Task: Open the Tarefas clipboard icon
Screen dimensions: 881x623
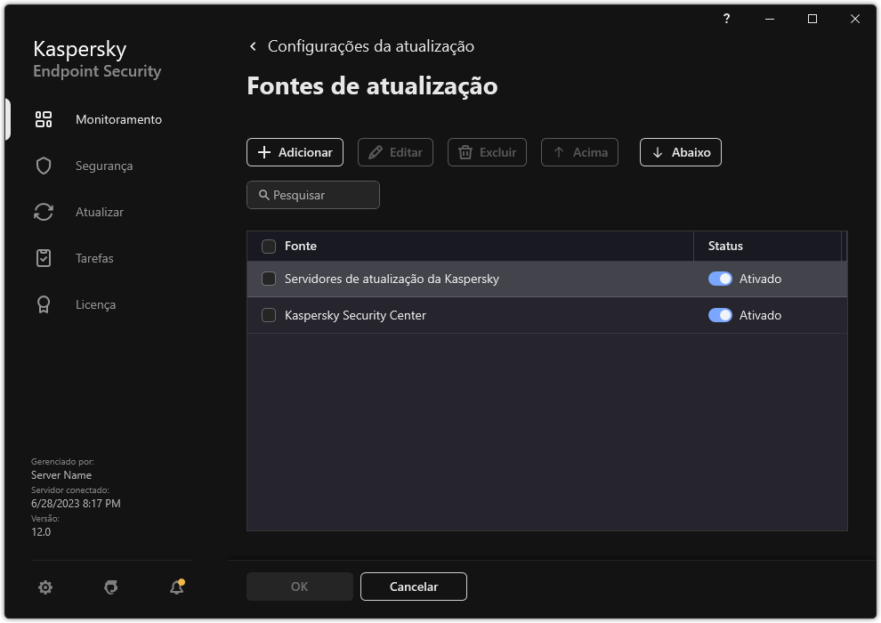Action: tap(43, 257)
